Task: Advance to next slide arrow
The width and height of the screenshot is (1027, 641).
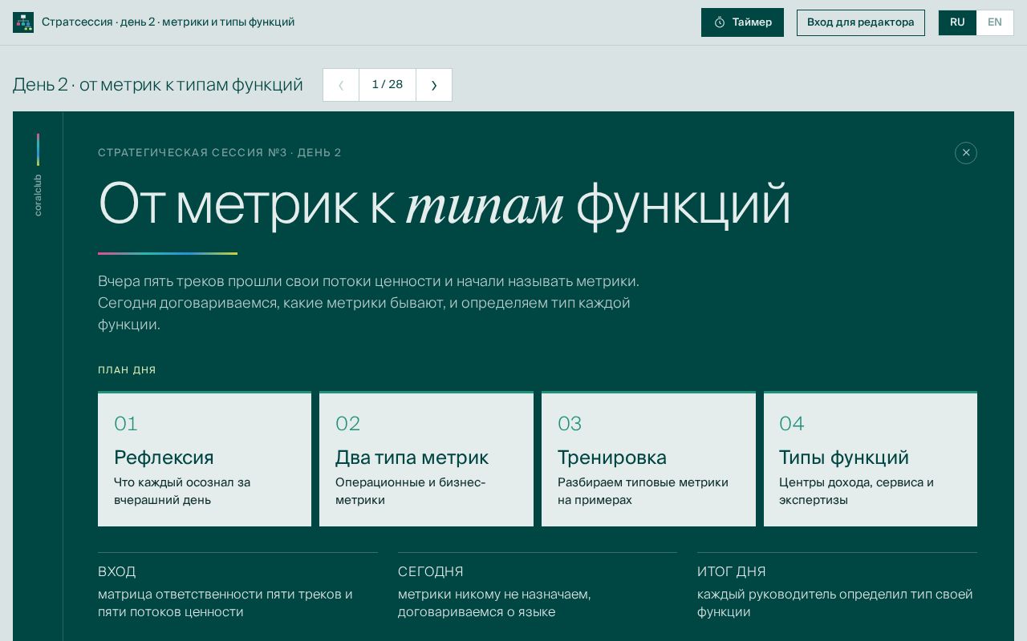Action: point(434,85)
